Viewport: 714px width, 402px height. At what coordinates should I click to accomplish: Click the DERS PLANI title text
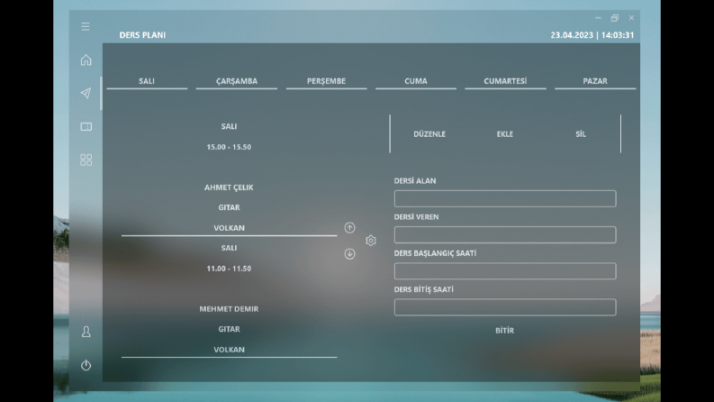tap(142, 35)
